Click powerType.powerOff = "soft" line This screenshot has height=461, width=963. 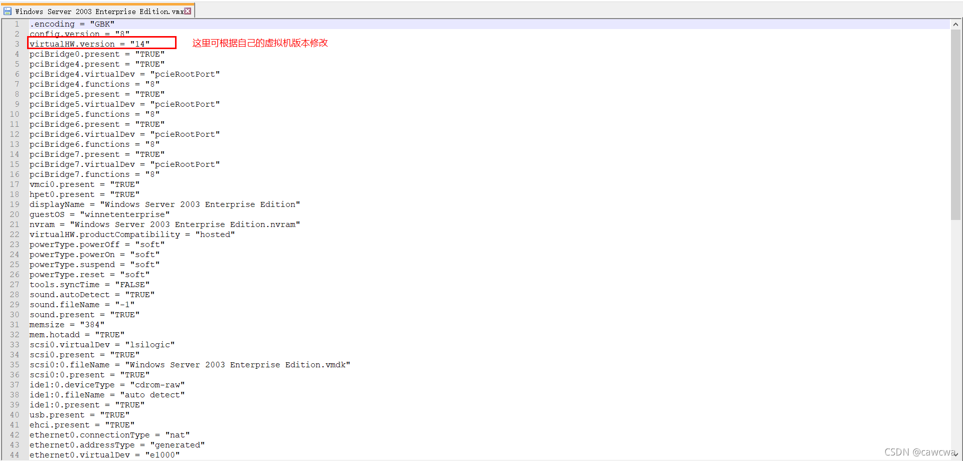tap(97, 245)
